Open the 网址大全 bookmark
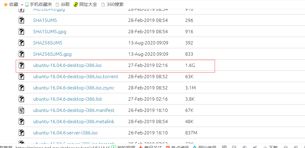 85,4
